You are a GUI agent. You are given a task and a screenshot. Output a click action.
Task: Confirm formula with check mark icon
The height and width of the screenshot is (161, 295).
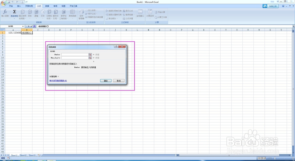tap(32, 26)
